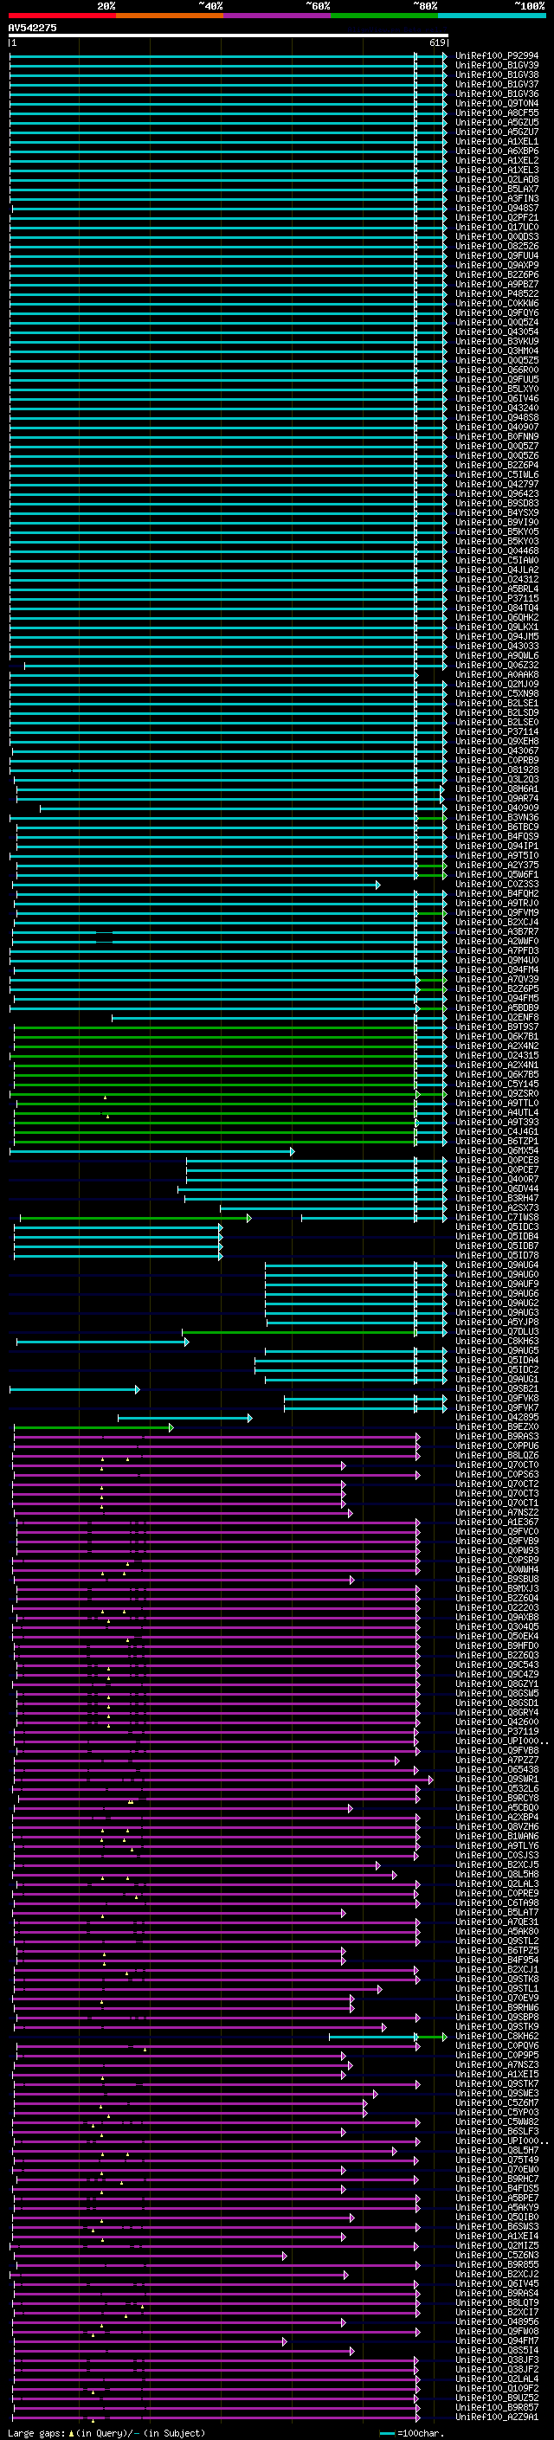Open hit UniRef100_P92994
The width and height of the screenshot is (554, 2440).
pyautogui.click(x=497, y=56)
